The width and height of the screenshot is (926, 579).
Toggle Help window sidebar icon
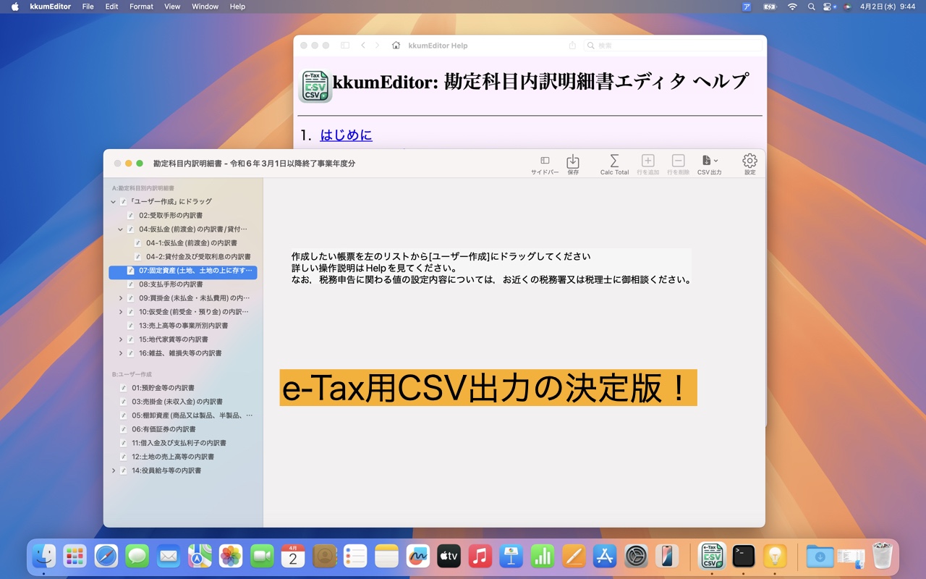[345, 46]
